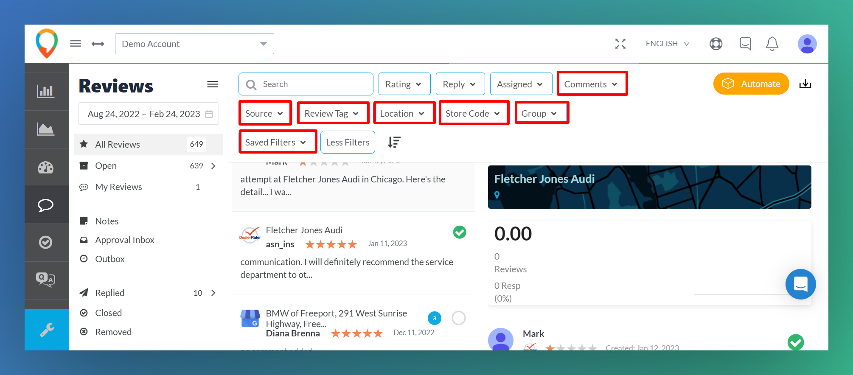Open the Outbox item
The width and height of the screenshot is (853, 375).
pos(109,259)
